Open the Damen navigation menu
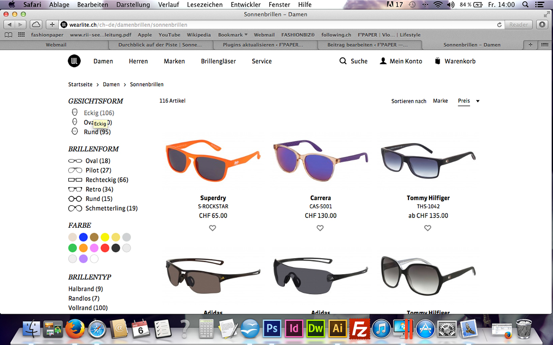 [103, 61]
